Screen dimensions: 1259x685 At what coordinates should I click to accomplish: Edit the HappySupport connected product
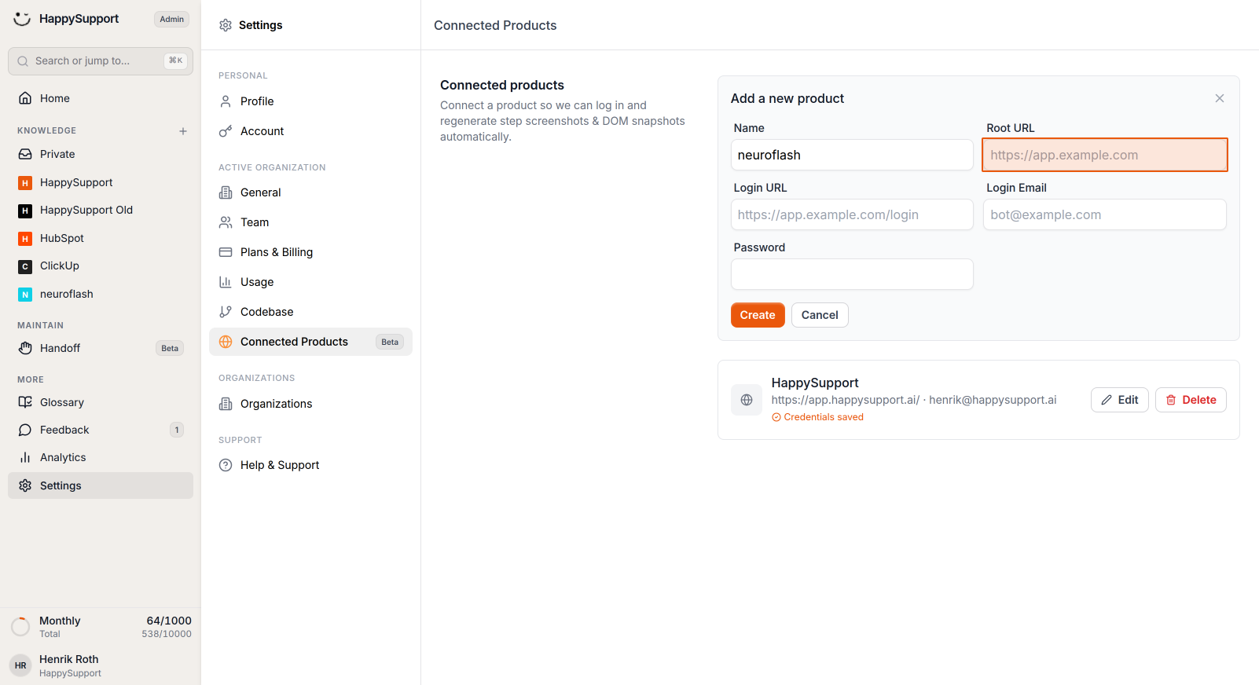(1120, 400)
